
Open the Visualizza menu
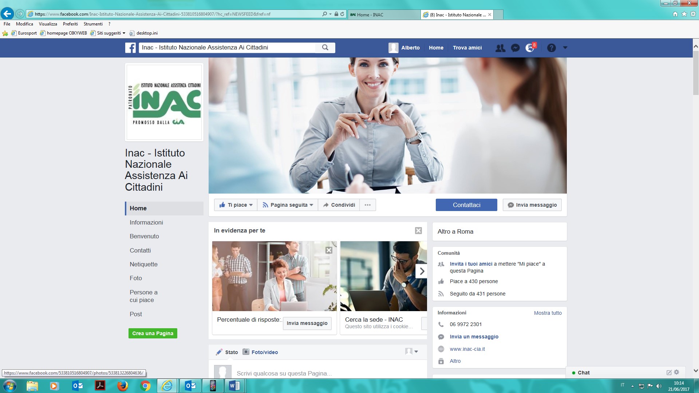pyautogui.click(x=48, y=24)
